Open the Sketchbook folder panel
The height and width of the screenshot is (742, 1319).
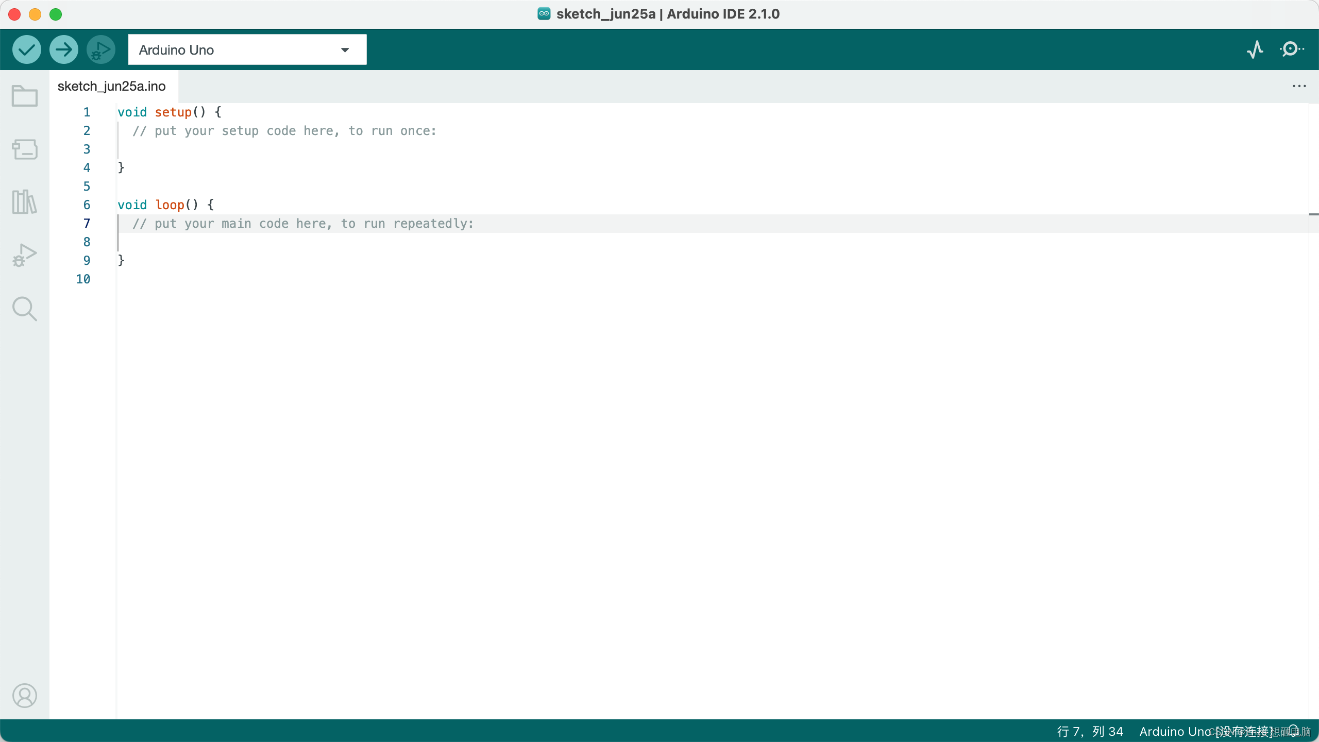24,96
